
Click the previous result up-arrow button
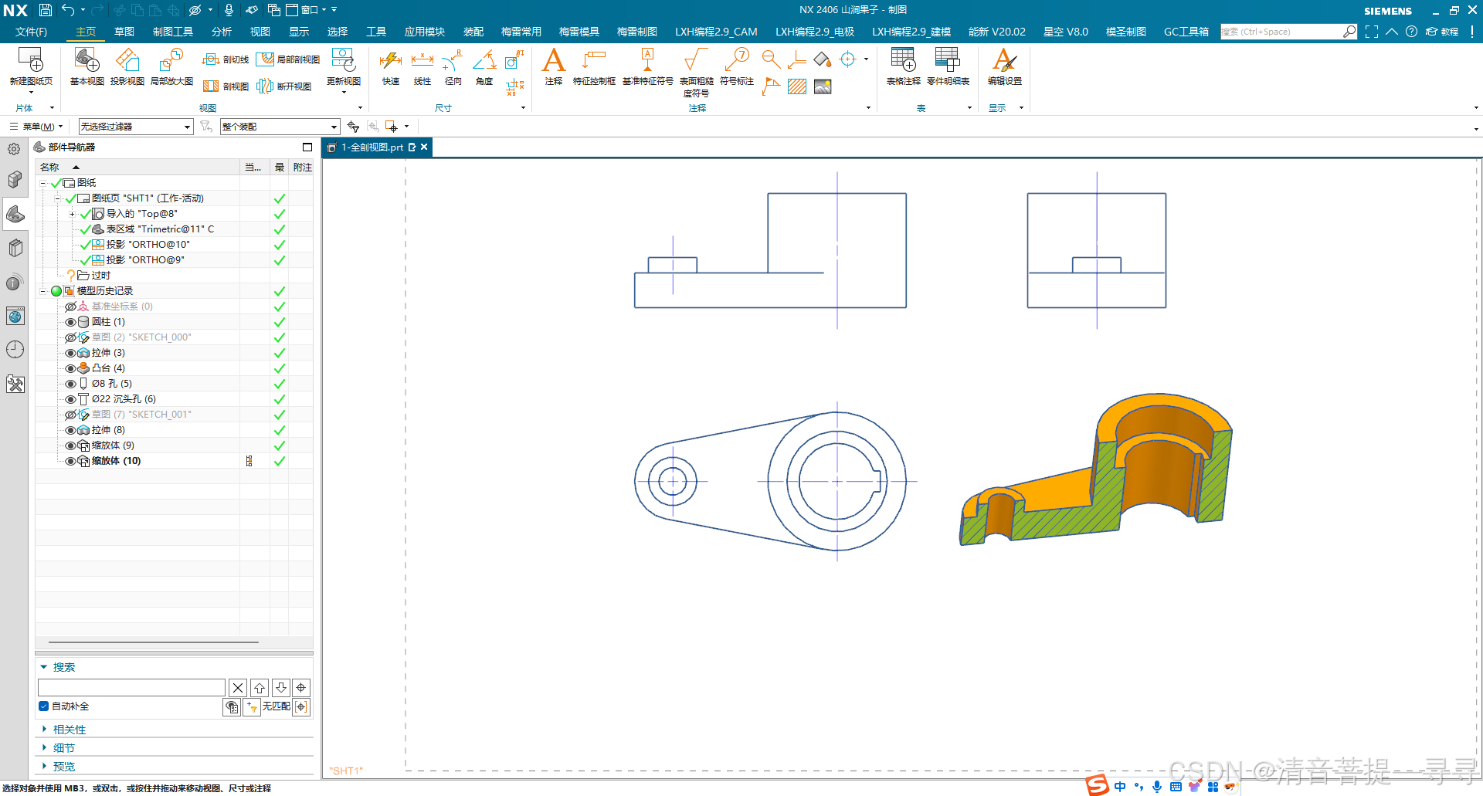260,687
